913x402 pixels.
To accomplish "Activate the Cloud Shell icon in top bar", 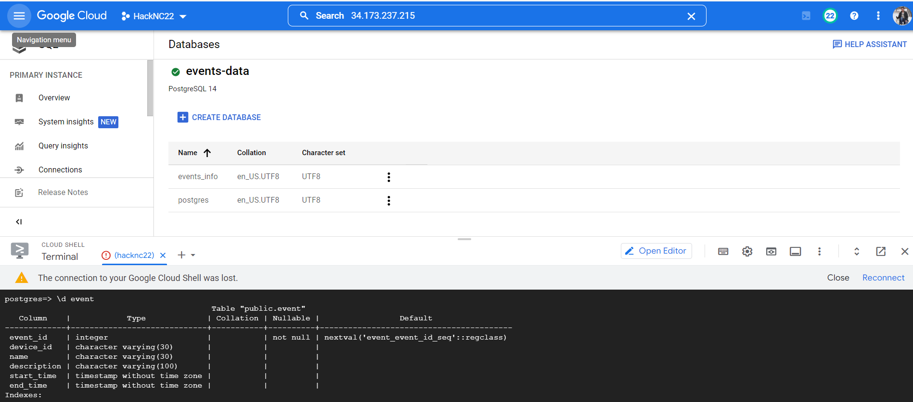I will click(806, 16).
